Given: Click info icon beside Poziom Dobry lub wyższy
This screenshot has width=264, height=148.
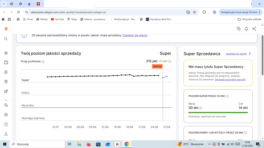Looking at the screenshot, I should coord(246,133).
